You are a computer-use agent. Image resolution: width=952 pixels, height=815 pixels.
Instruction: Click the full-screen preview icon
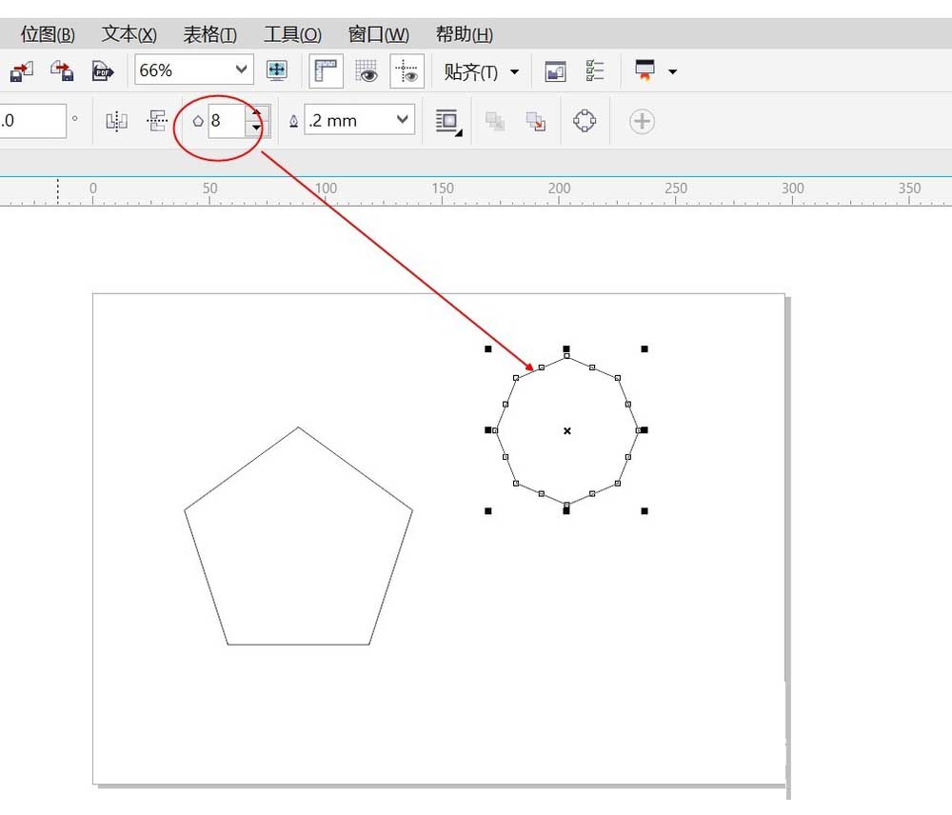[x=277, y=70]
